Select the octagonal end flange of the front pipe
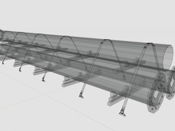175x131 pixels. (x=157, y=93)
